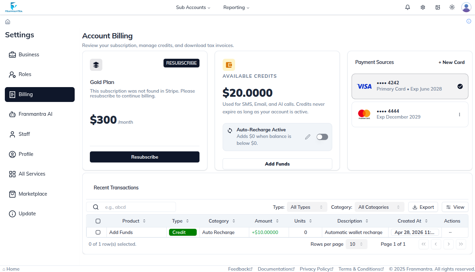
Task: Go to the next transactions page
Action: (x=448, y=244)
